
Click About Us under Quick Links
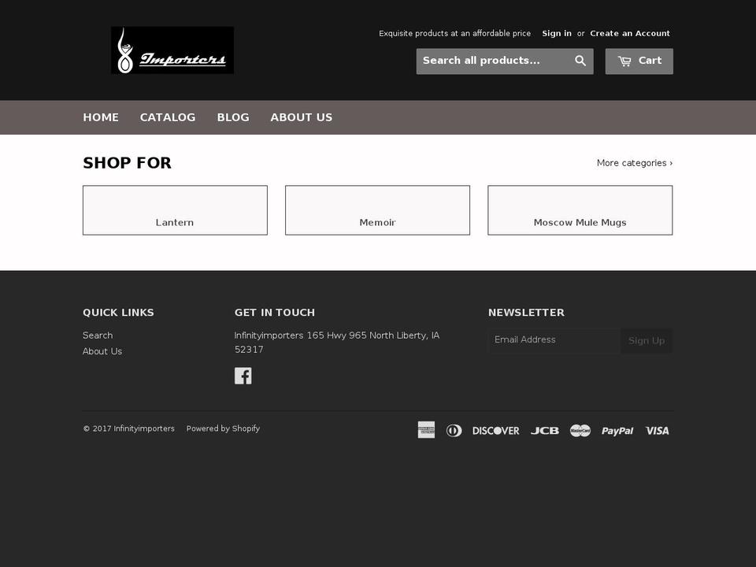click(102, 351)
